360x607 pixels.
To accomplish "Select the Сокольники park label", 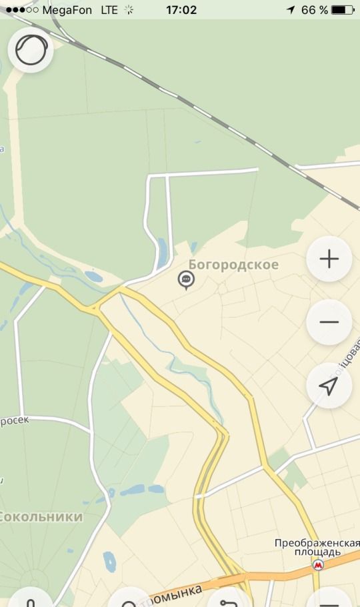I will click(x=41, y=517).
